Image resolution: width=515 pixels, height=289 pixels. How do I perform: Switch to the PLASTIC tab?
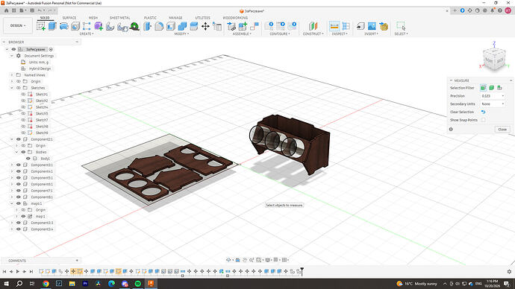click(x=150, y=18)
